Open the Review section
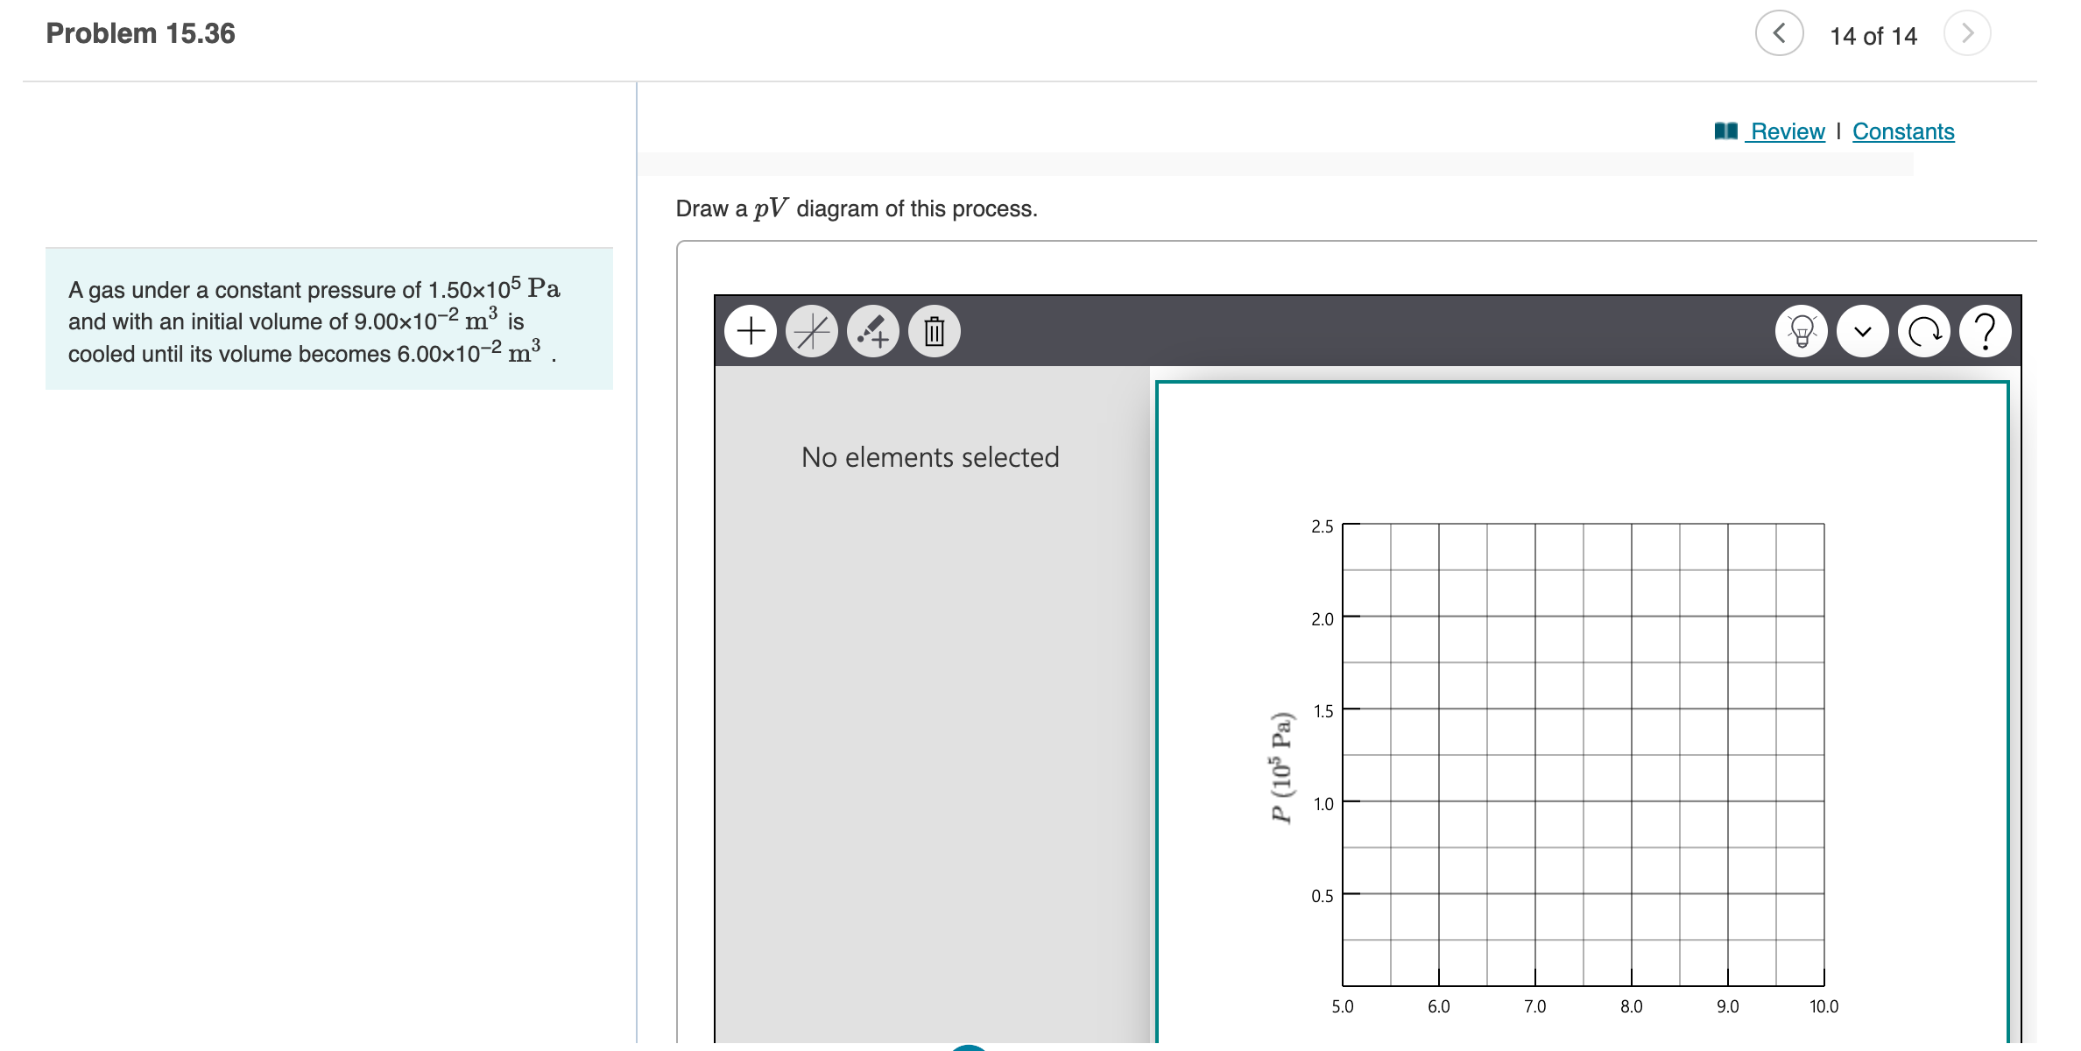This screenshot has width=2081, height=1051. (1787, 130)
